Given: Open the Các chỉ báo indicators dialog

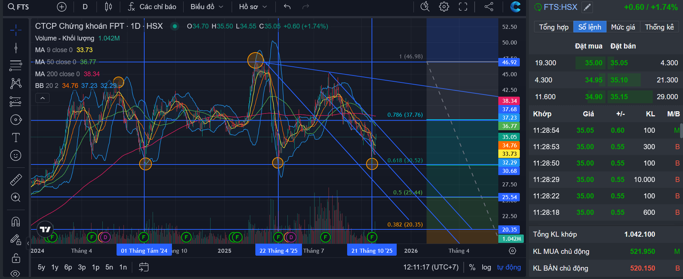Looking at the screenshot, I should [152, 7].
